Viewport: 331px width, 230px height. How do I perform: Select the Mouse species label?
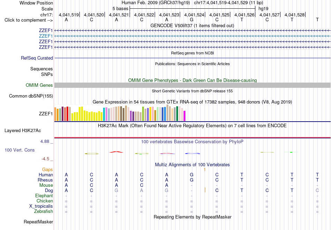(x=46, y=185)
